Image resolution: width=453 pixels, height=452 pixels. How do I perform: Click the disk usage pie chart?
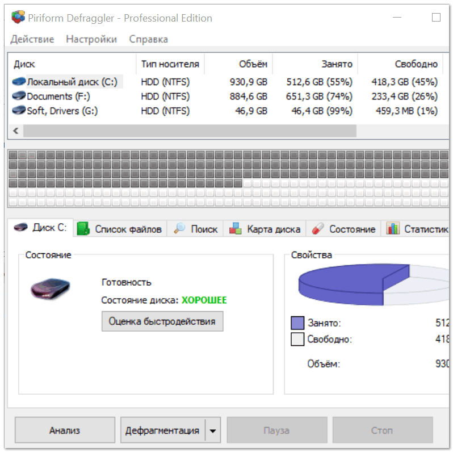(x=374, y=284)
